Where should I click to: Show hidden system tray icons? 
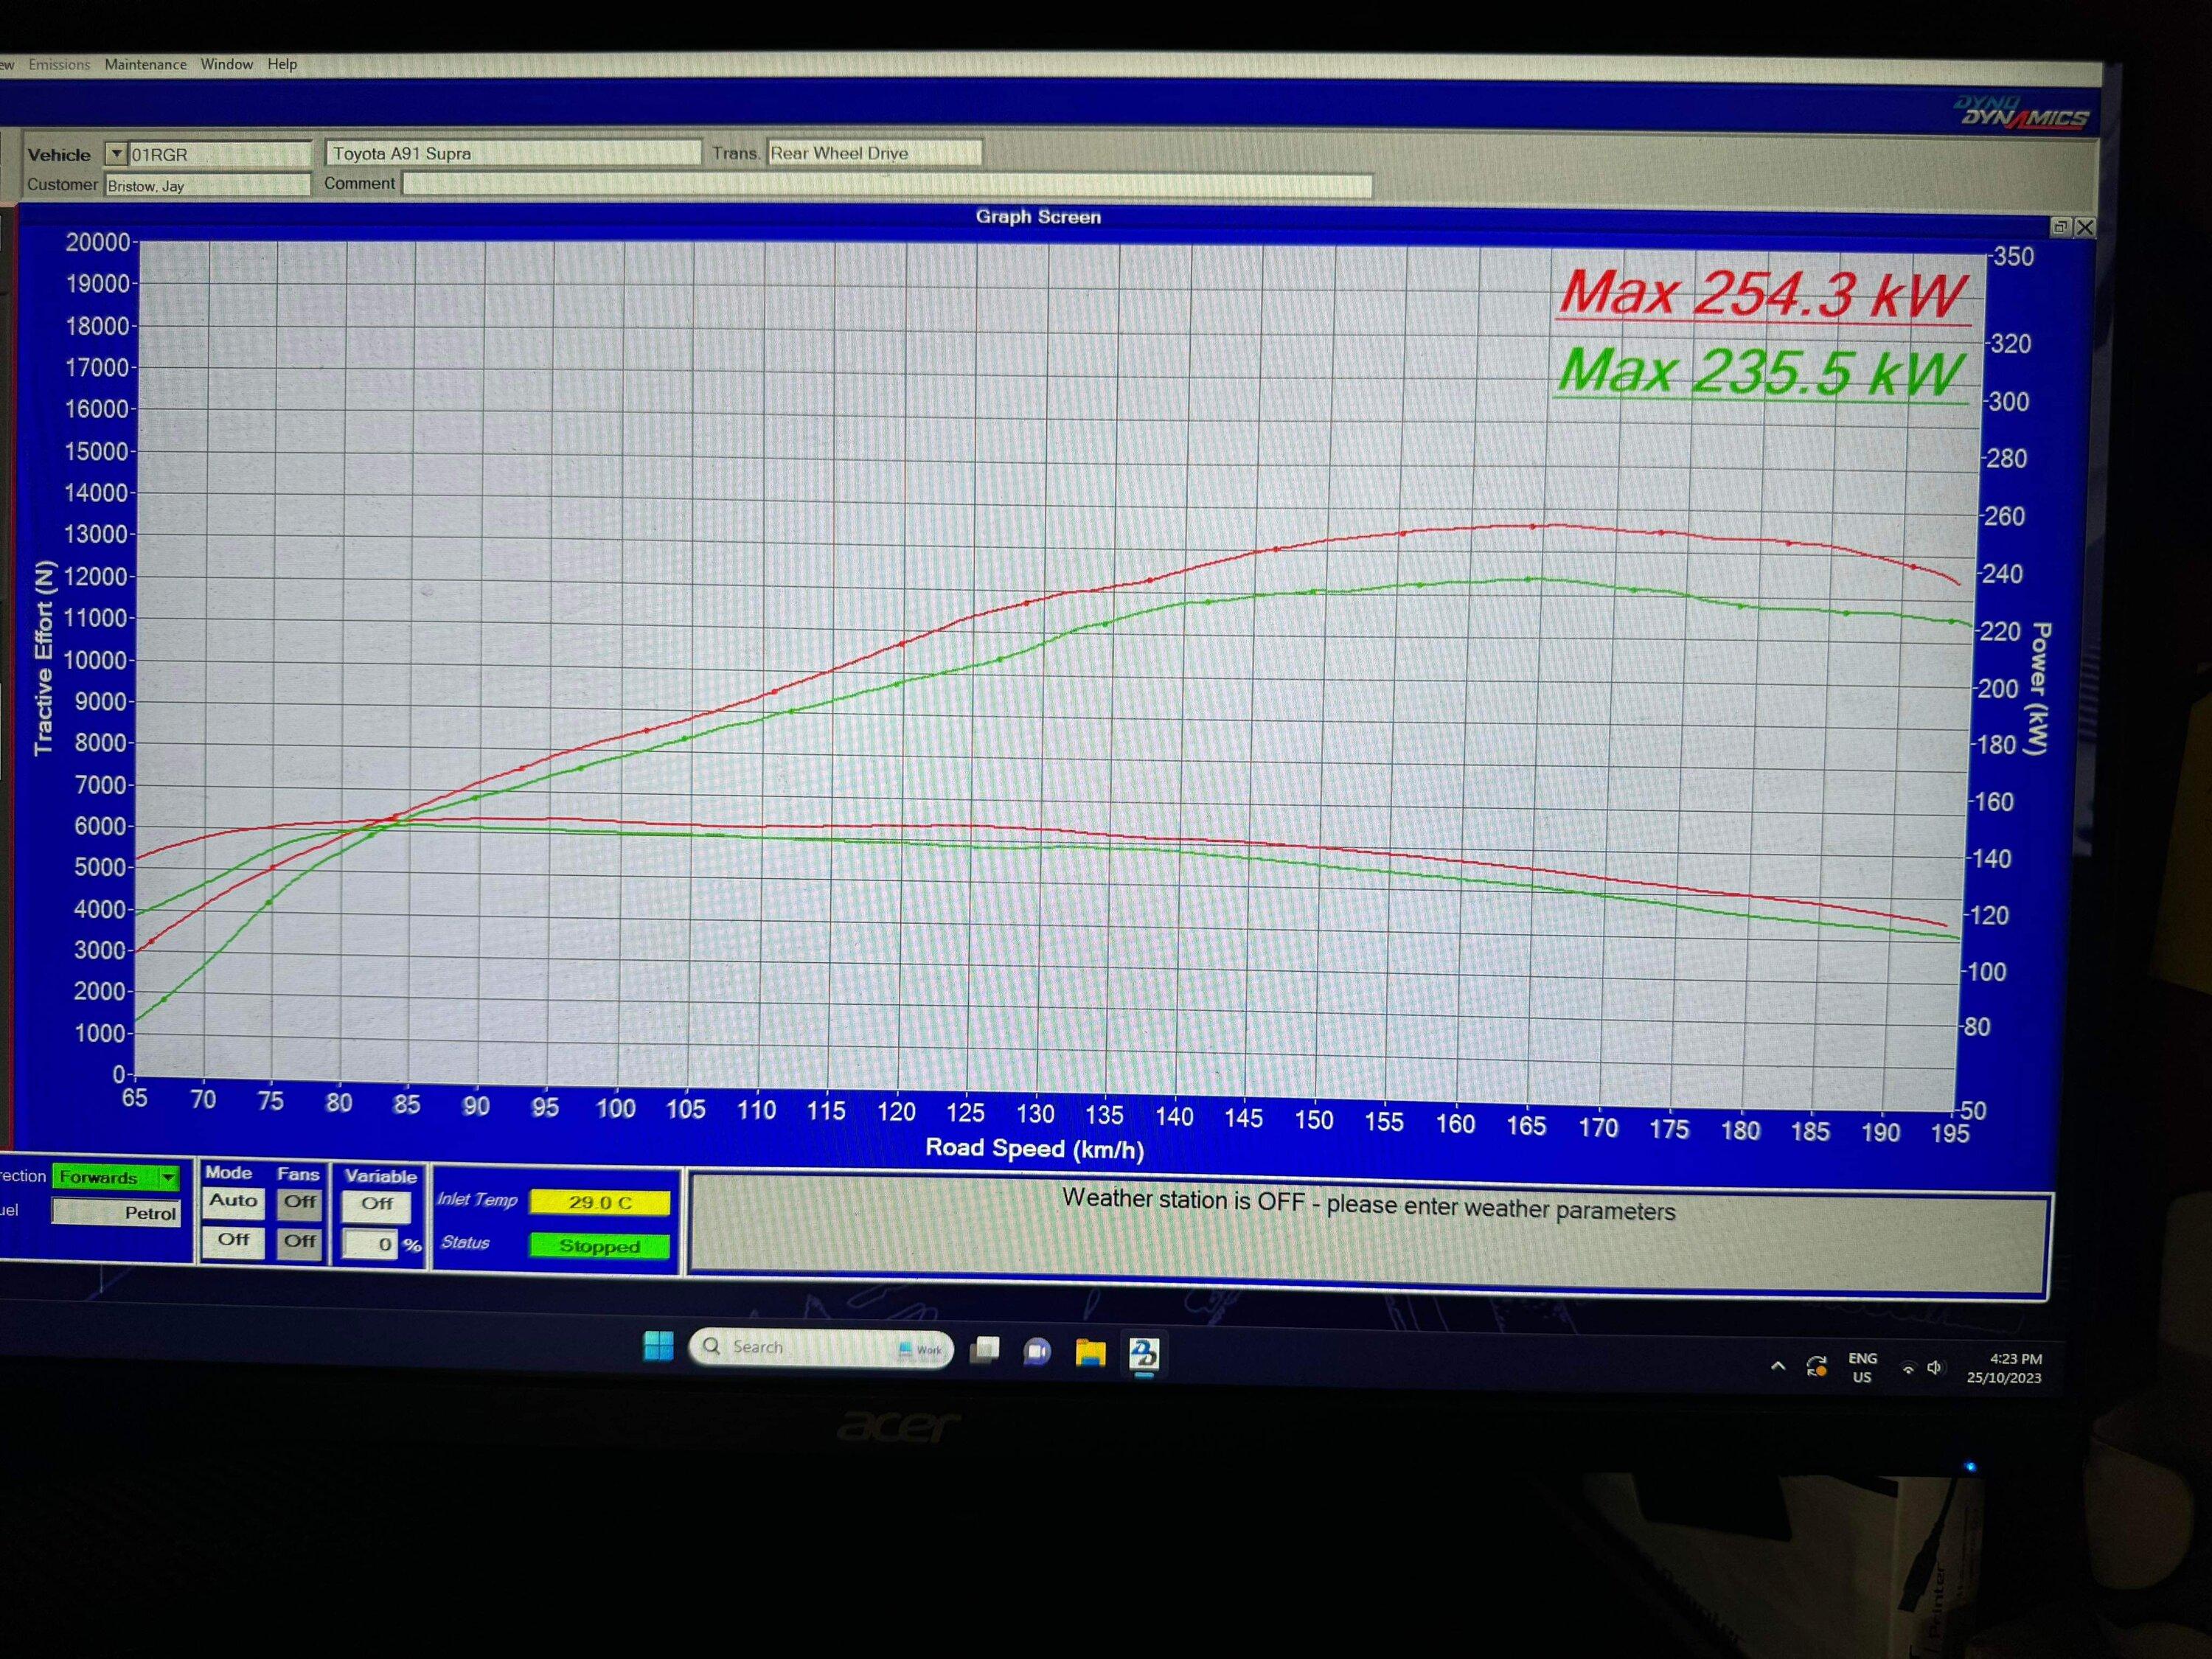(1778, 1366)
